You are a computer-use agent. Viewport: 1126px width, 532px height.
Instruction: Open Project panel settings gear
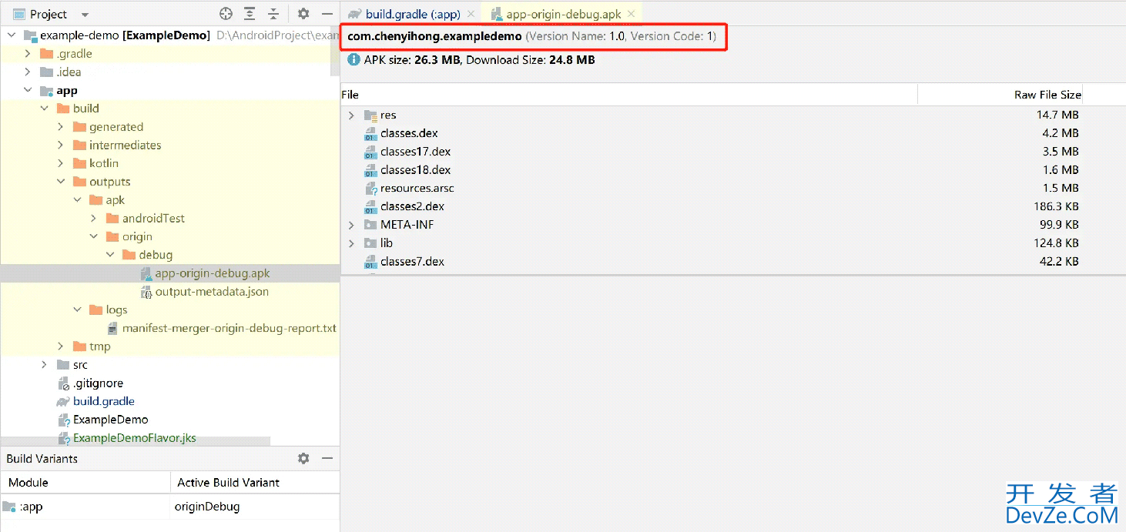303,14
